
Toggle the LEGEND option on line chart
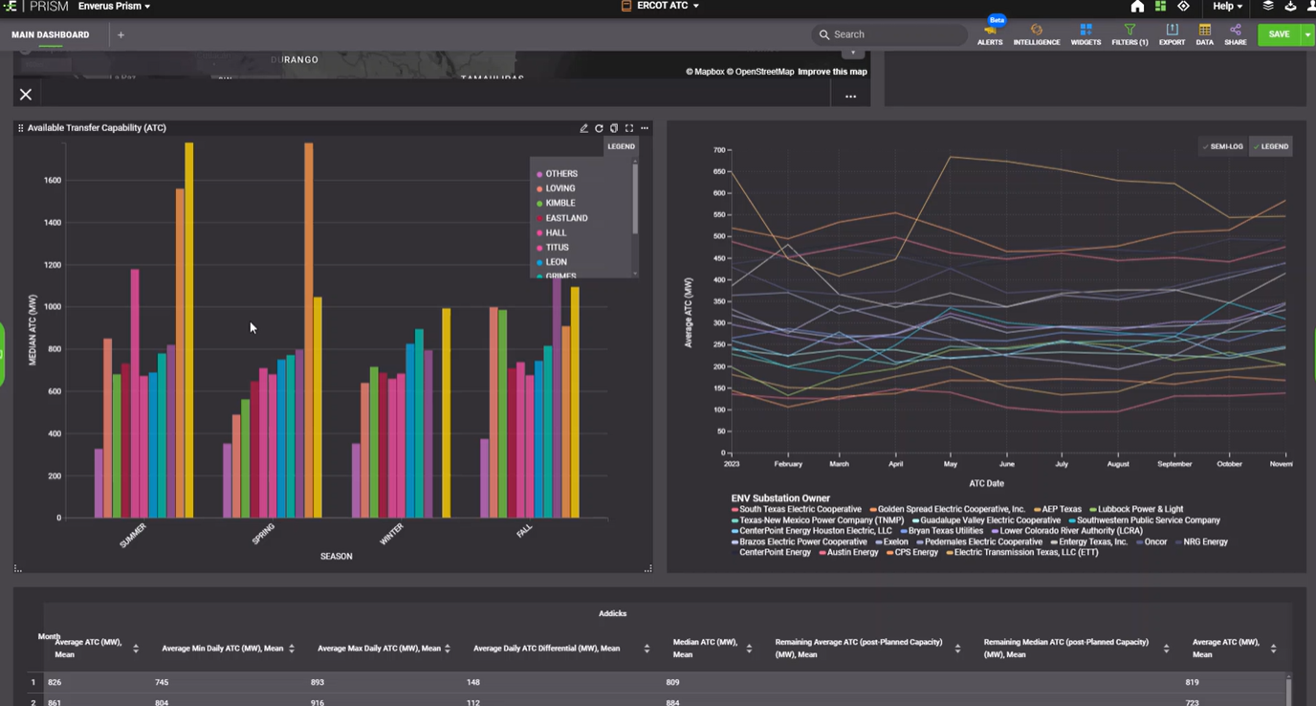pos(1271,146)
